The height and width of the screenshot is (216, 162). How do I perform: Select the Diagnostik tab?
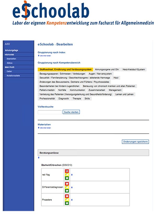pos(64,98)
